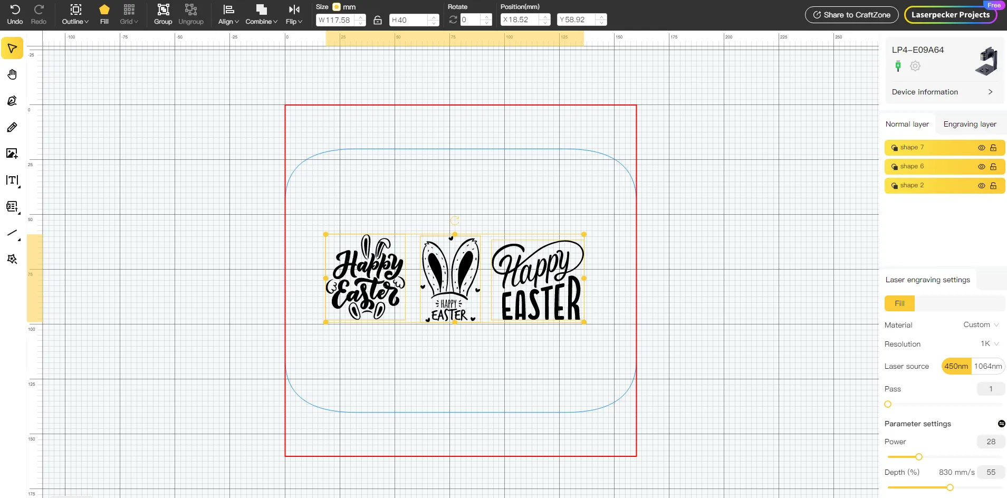Collapse the Parameter settings section

(1001, 424)
